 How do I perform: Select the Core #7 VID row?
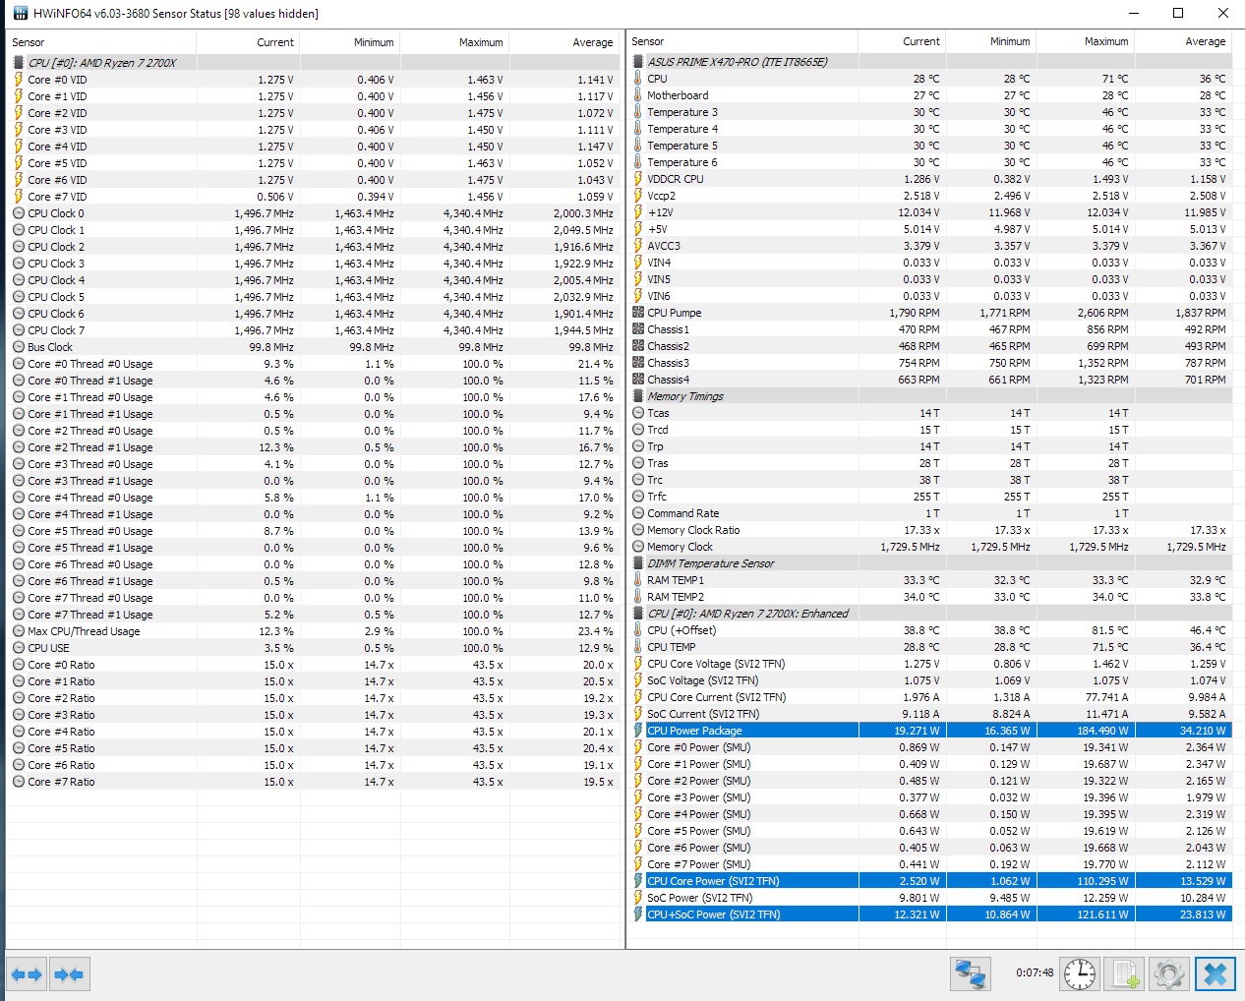point(314,197)
